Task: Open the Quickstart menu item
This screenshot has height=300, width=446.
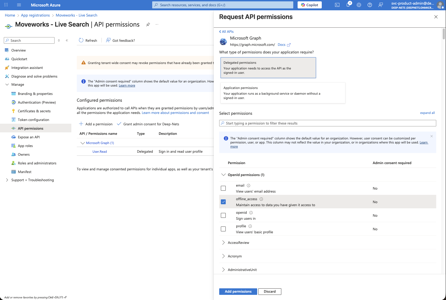Action: [x=19, y=59]
